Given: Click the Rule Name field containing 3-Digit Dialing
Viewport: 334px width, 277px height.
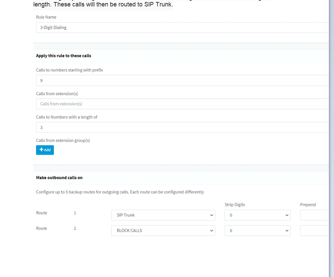Looking at the screenshot, I should (x=182, y=28).
